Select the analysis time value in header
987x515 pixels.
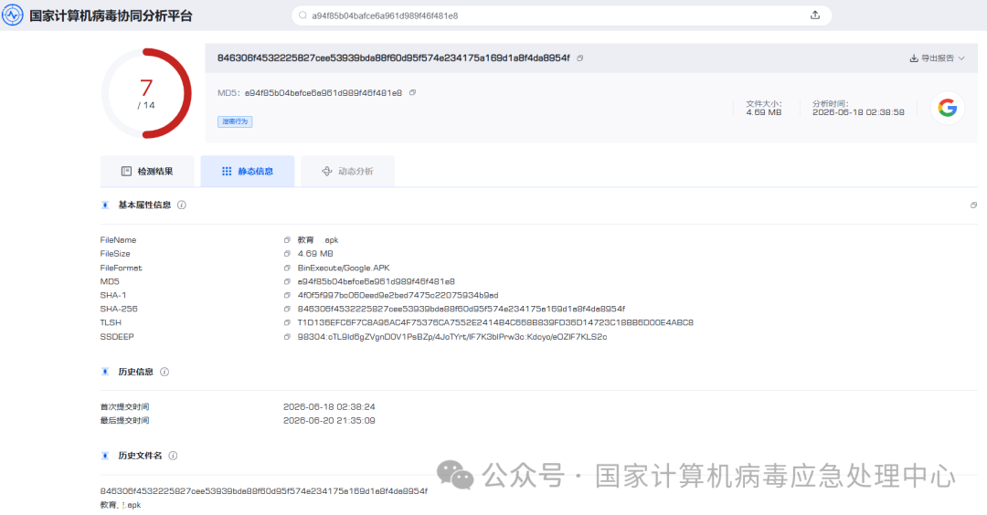coord(858,112)
